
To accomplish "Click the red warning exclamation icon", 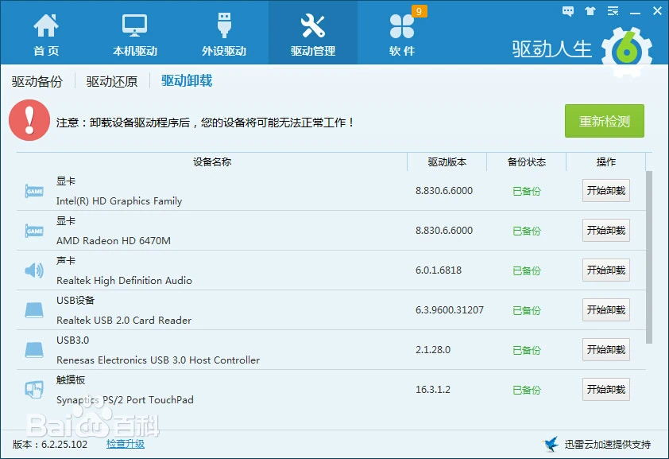I will coord(29,121).
